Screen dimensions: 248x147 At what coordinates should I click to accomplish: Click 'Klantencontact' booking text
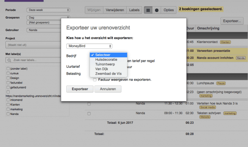tap(207, 42)
